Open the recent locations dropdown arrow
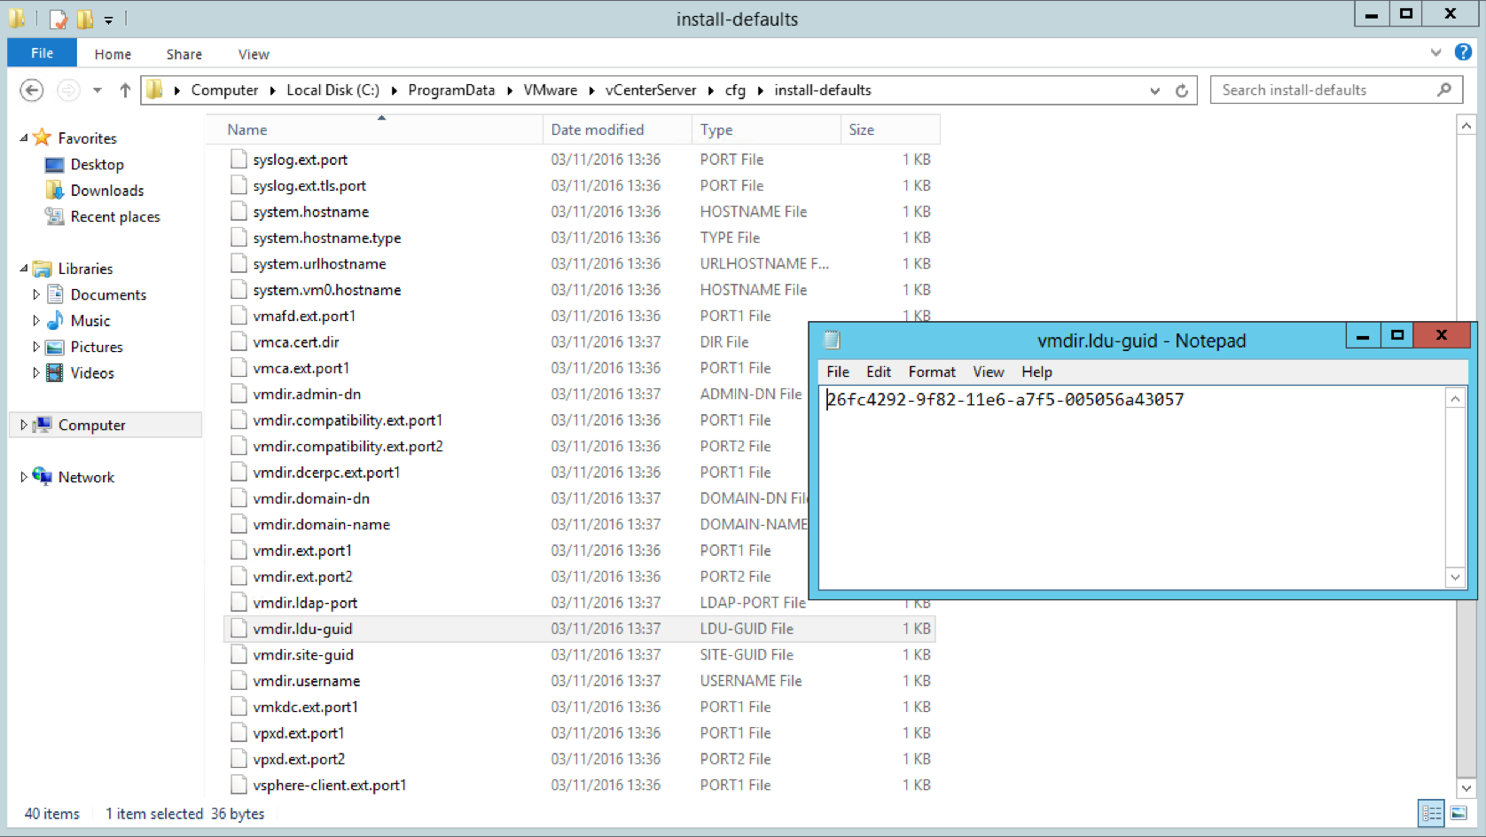 (x=98, y=90)
